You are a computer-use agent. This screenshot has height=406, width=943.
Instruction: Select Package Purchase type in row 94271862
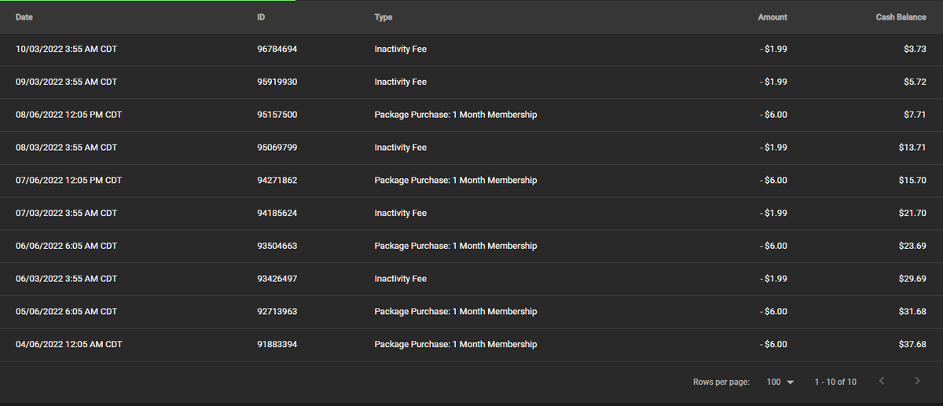pyautogui.click(x=456, y=181)
